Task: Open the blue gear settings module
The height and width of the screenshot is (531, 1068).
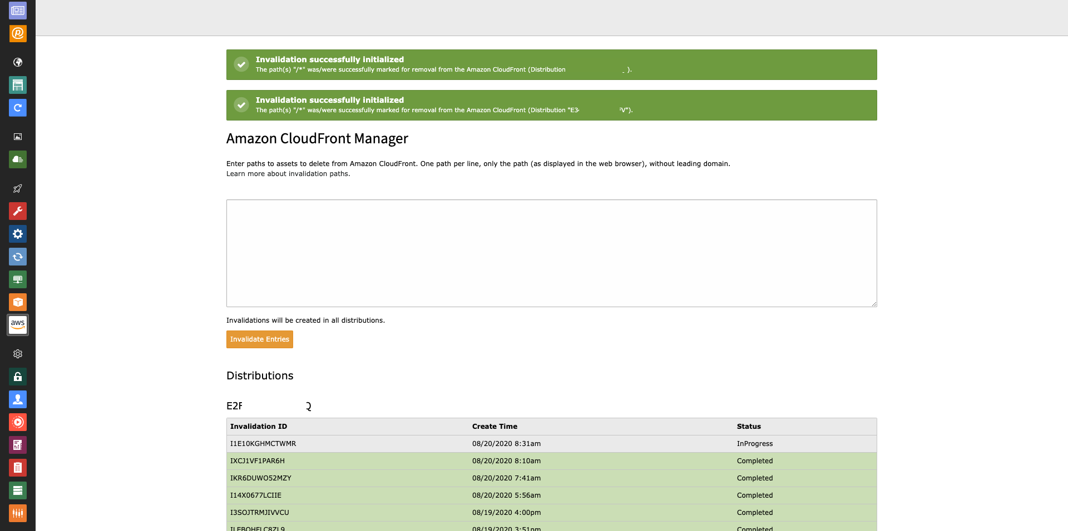Action: (x=17, y=234)
